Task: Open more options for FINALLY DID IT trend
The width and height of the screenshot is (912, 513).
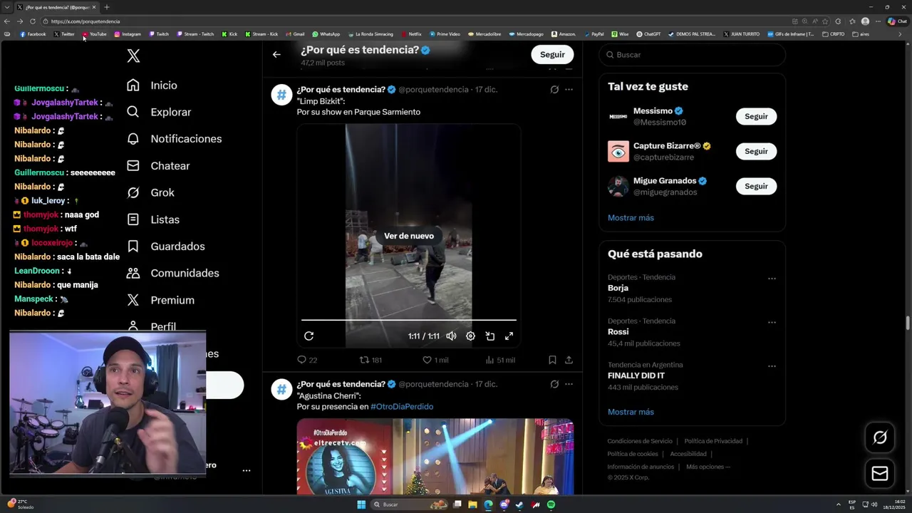Action: [772, 366]
